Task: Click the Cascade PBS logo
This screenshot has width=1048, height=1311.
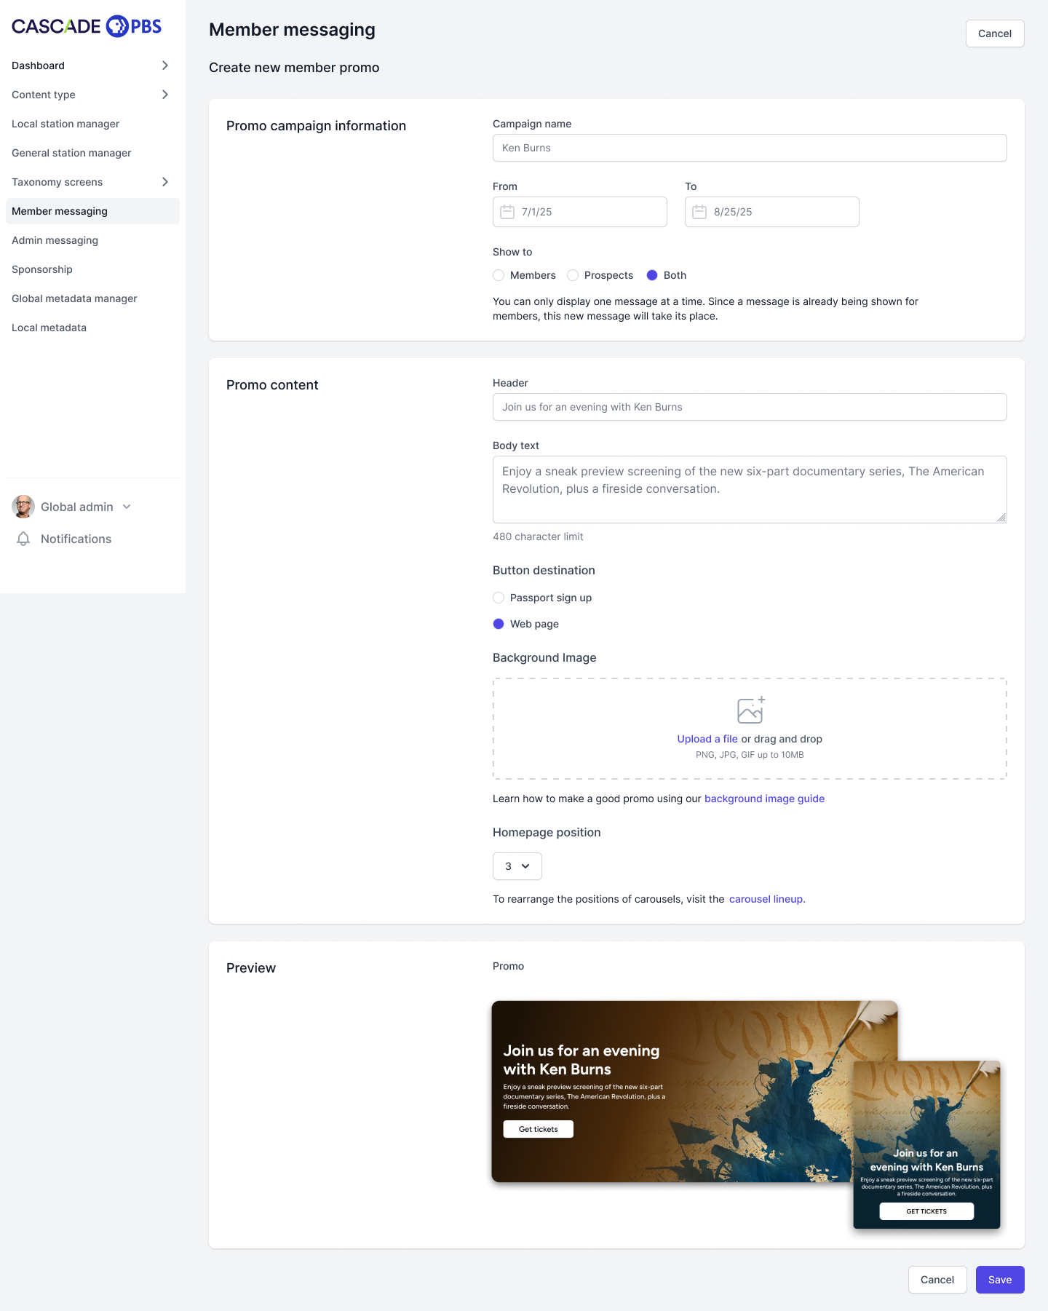Action: click(x=87, y=26)
